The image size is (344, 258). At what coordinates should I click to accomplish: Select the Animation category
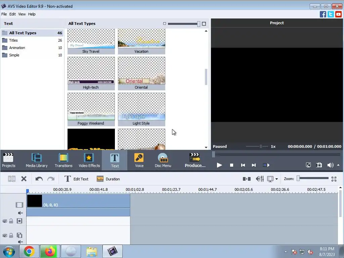(x=32, y=48)
